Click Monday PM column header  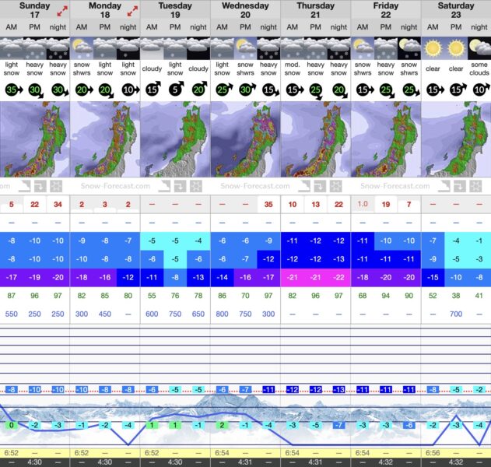[105, 27]
